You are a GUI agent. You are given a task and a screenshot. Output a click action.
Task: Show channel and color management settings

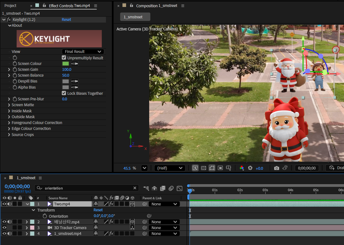click(242, 168)
